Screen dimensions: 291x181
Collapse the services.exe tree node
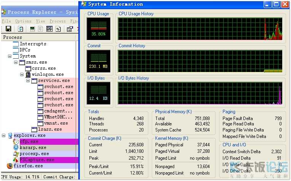28,81
